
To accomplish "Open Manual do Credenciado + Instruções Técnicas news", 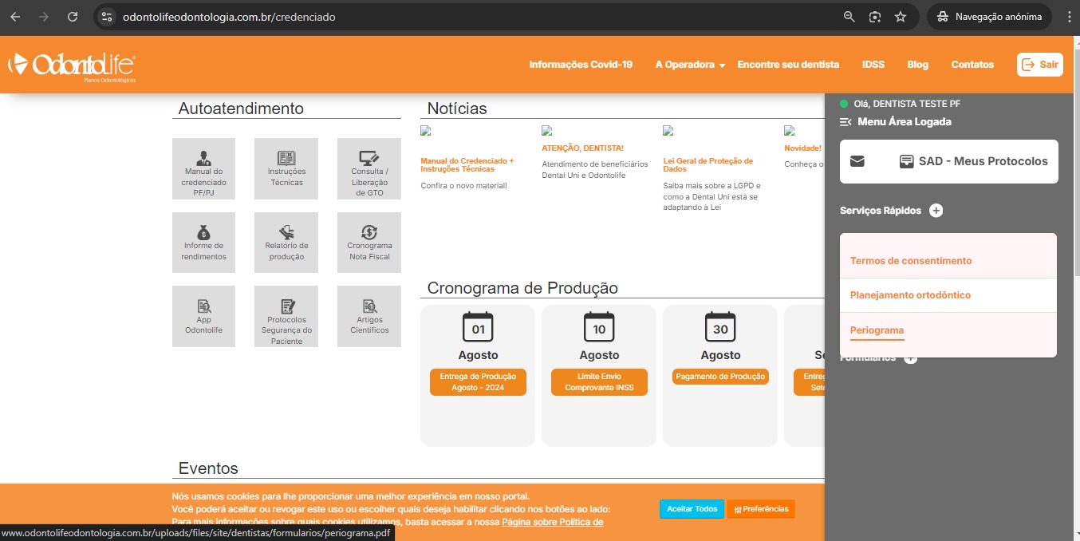I will point(467,165).
